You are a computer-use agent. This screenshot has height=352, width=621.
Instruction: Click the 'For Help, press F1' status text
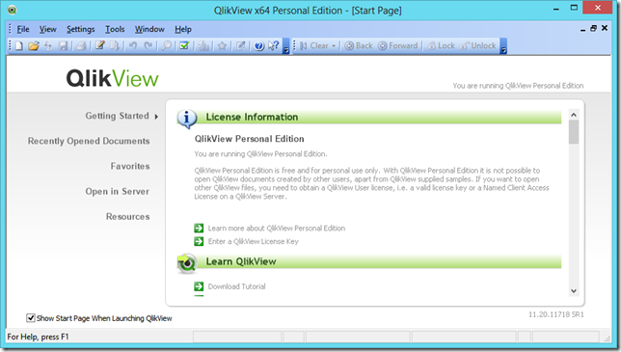coord(38,337)
